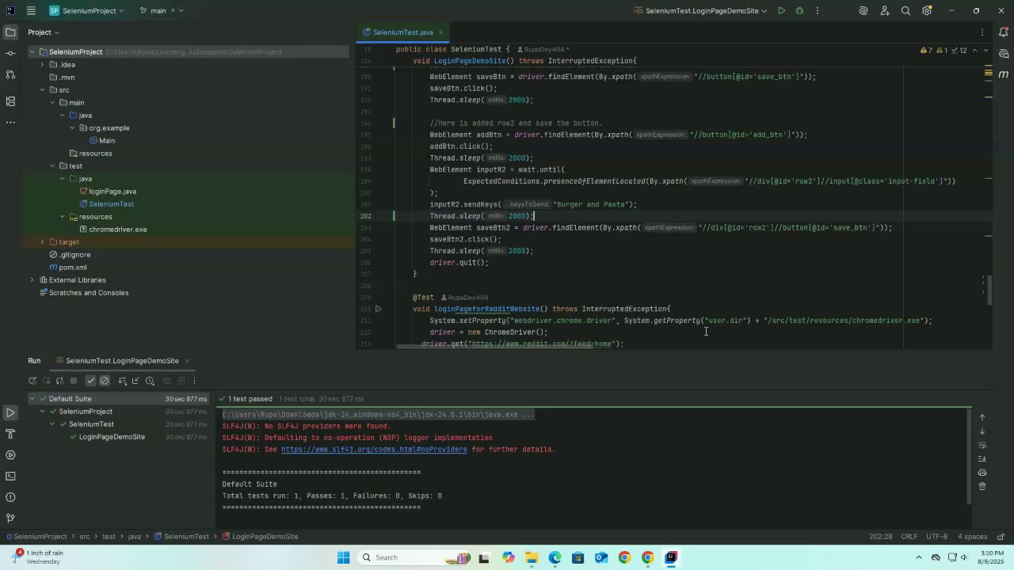Run SeleniumTest.LoginPageDemoSite with the green play icon
The width and height of the screenshot is (1014, 570).
pyautogui.click(x=781, y=11)
